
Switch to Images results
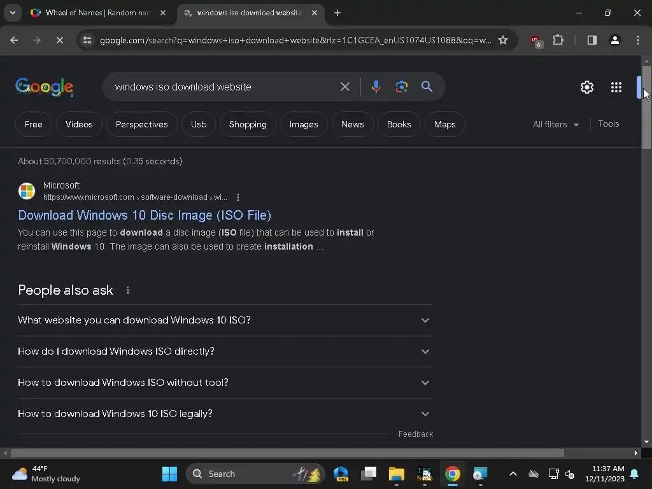click(x=304, y=124)
